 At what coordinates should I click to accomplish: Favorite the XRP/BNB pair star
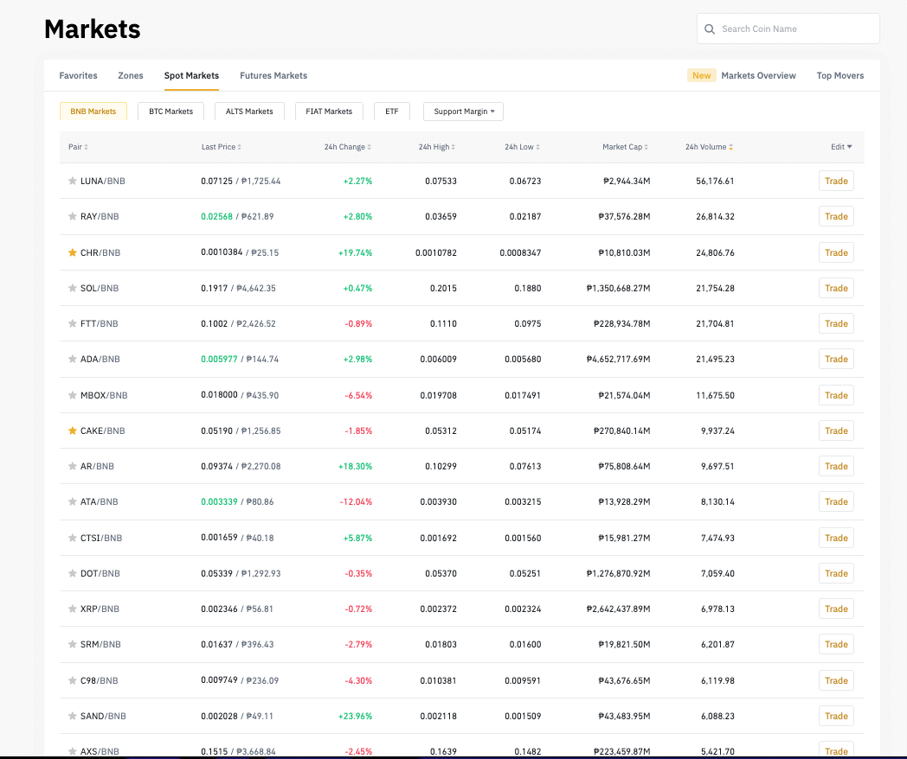click(73, 609)
